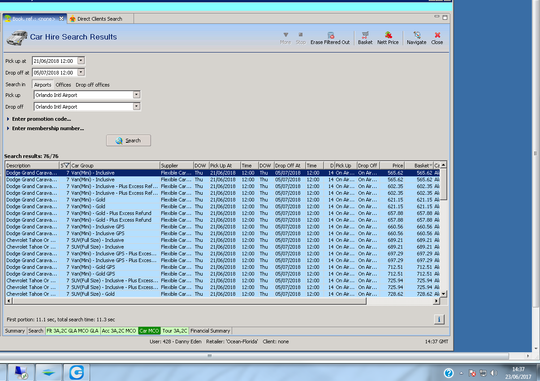
Task: Select first Van(Mini) - Gold 621.15 row
Action: coord(223,200)
